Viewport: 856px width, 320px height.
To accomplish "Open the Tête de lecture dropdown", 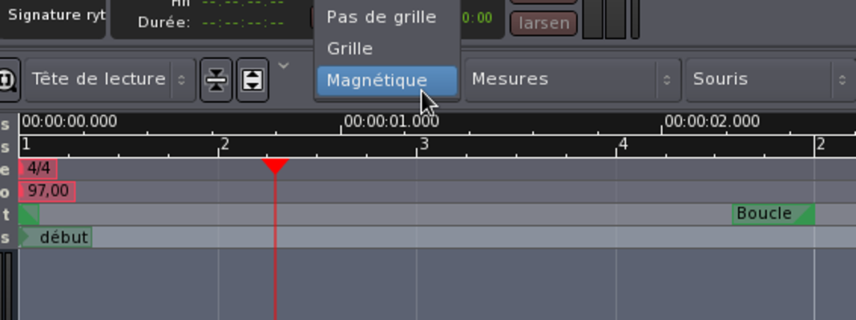I will point(111,79).
